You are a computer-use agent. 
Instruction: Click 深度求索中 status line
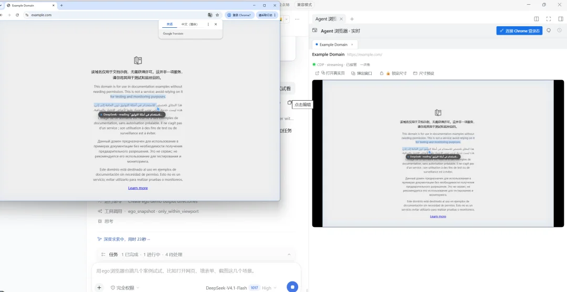pos(123,239)
